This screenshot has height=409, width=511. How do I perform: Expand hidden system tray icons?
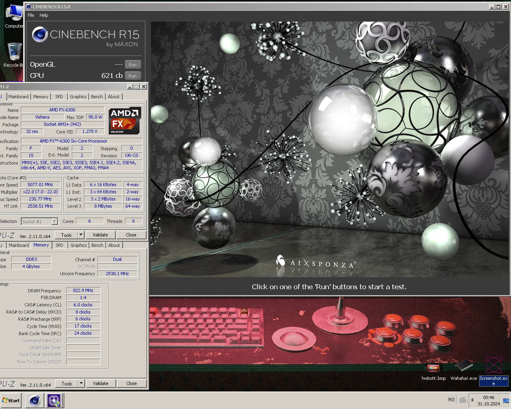[472, 400]
